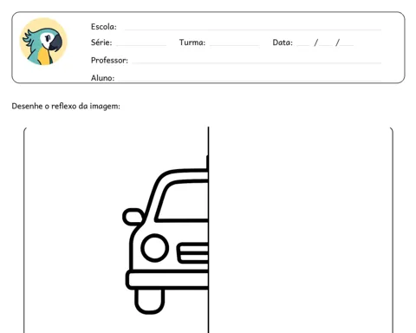Click the macaw parrot logo

point(43,42)
